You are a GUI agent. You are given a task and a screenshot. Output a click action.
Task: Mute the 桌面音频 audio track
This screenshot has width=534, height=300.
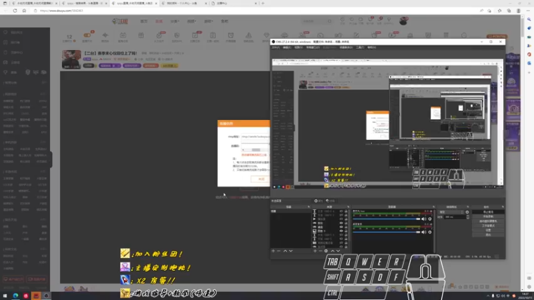(424, 232)
